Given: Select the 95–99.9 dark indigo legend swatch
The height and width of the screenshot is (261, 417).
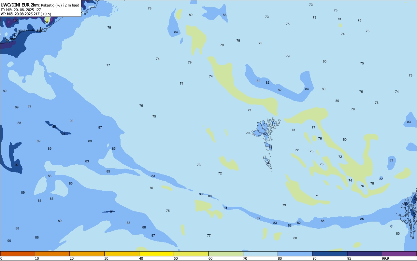Looking at the screenshot, I should click(x=365, y=254).
